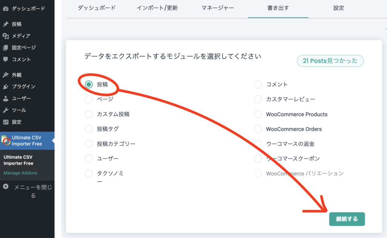Image resolution: width=387 pixels, height=238 pixels.
Task: Select the カスタマーレビュー radio button
Action: [258, 99]
